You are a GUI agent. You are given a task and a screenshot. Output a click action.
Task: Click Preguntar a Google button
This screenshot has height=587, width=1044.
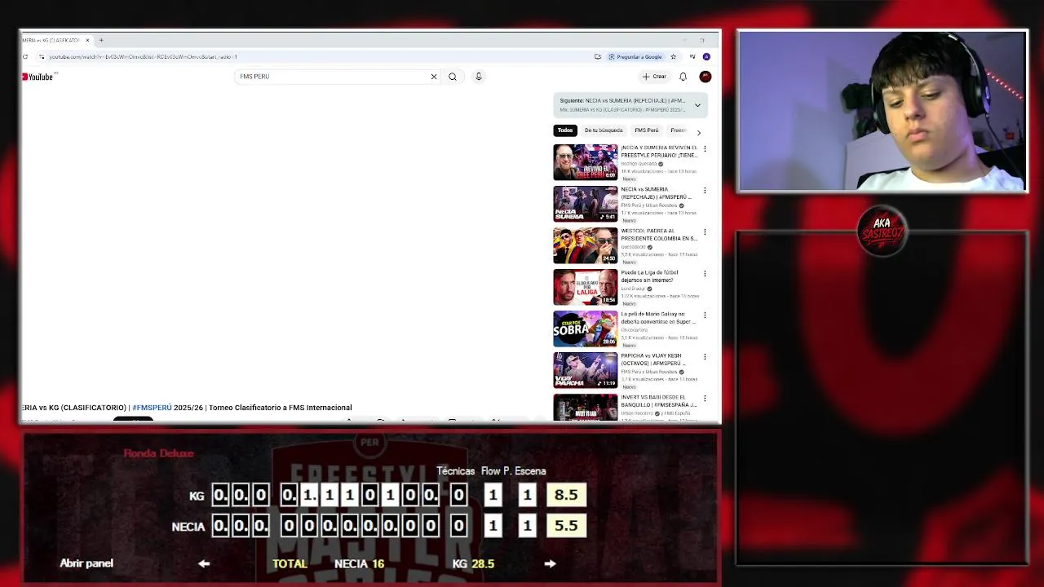(635, 57)
